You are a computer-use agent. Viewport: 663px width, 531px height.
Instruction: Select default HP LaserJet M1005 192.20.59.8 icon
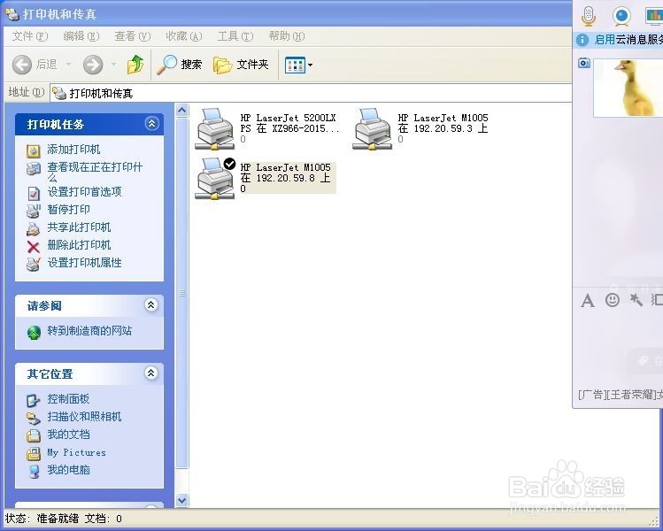215,178
